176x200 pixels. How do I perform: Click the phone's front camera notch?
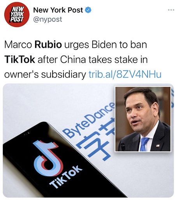click(26, 133)
